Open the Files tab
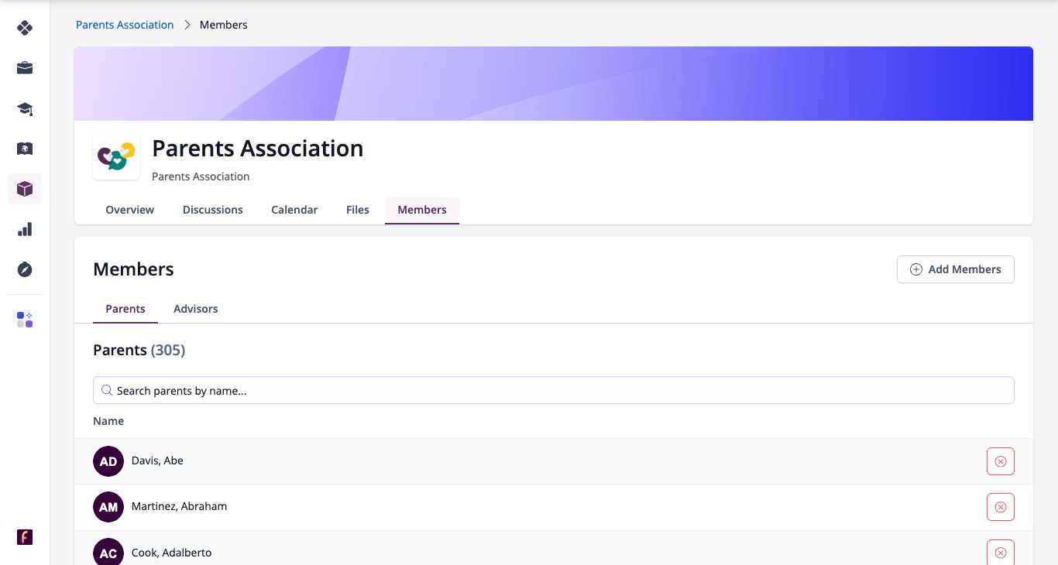1058x565 pixels. click(358, 210)
